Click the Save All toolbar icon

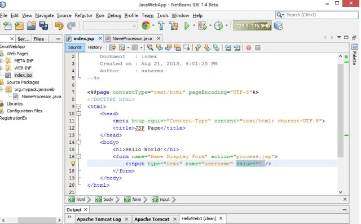[43, 26]
